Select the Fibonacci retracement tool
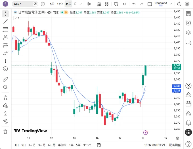This screenshot has height=149, width=193. [5, 29]
